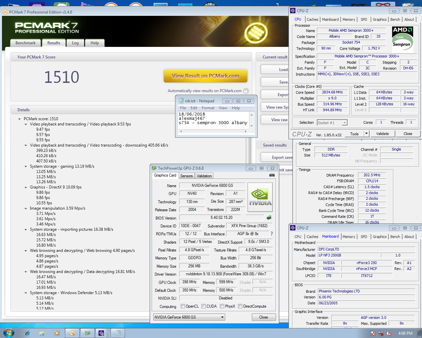Open network icon in system tray
The image size is (422, 338).
pyautogui.click(x=381, y=333)
